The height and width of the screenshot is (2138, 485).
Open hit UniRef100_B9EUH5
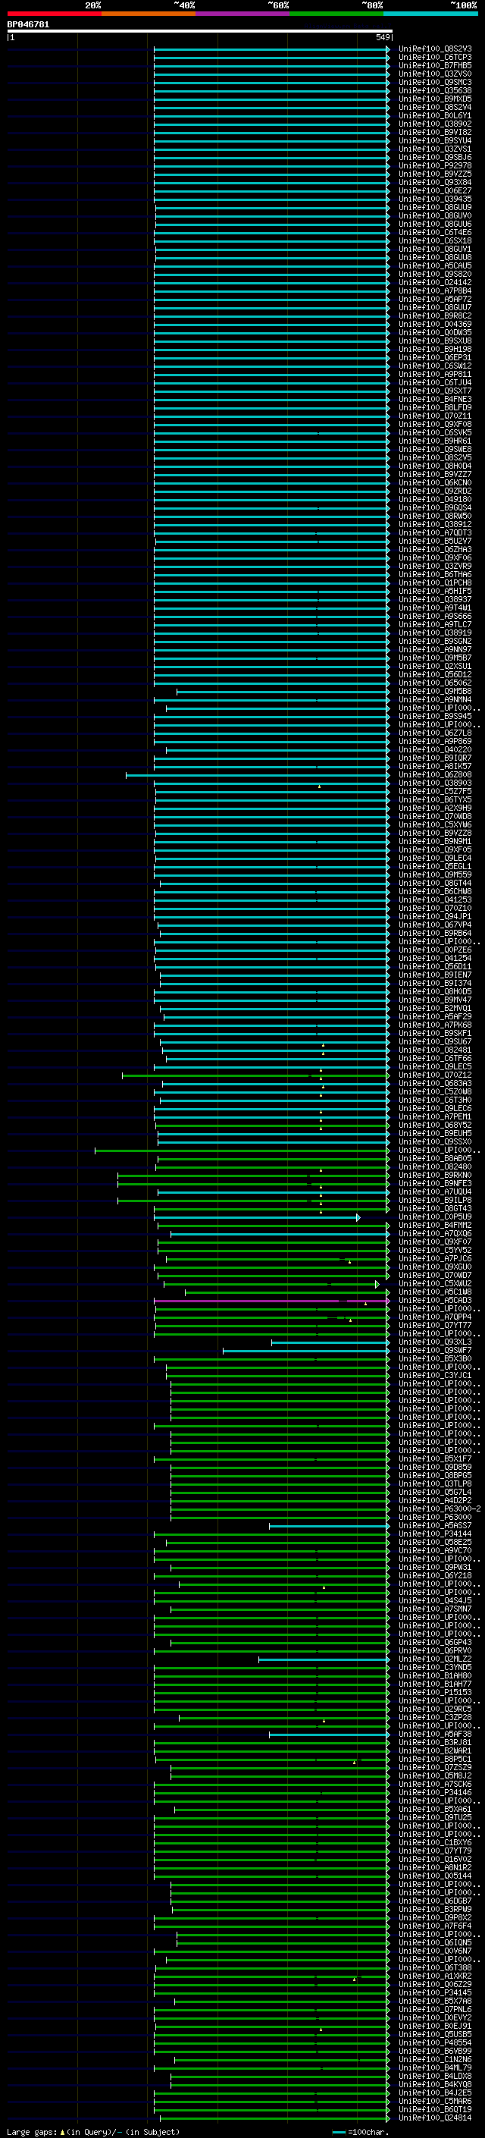435,1135
